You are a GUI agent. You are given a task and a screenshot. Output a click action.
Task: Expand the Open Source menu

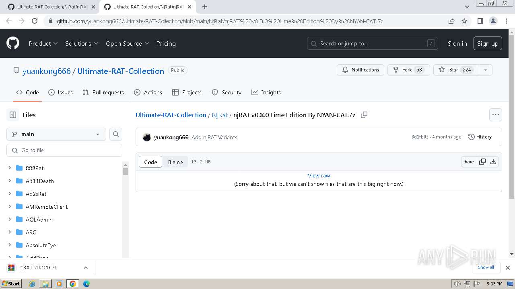(127, 43)
